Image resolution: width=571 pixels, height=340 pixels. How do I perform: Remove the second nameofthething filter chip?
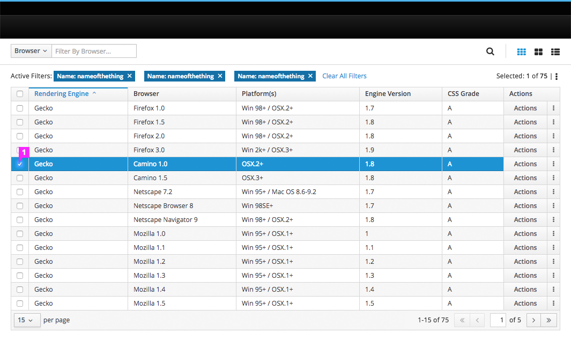220,76
